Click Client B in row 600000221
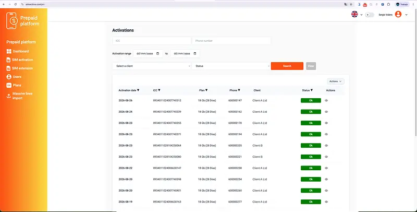The image size is (417, 212). (x=257, y=157)
